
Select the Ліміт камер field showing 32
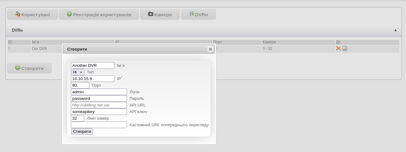[78, 118]
